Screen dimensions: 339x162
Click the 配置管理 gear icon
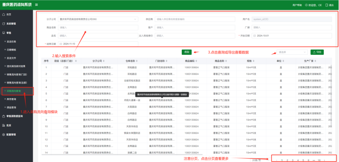(3, 134)
